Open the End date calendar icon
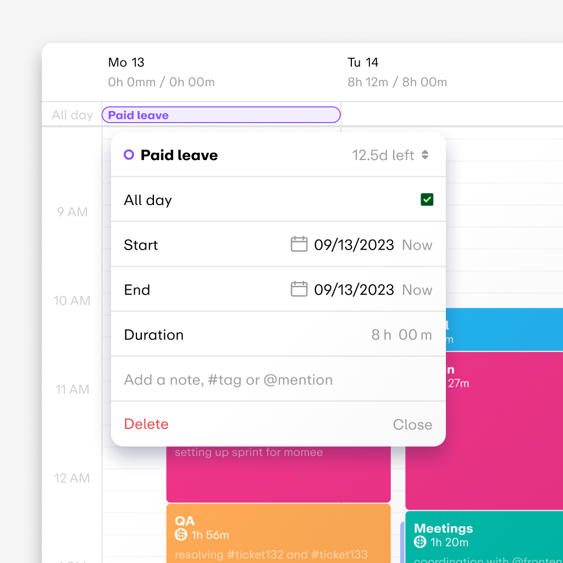The height and width of the screenshot is (563, 563). 299,289
